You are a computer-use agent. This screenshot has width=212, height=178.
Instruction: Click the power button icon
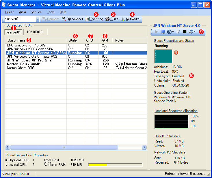(169, 32)
